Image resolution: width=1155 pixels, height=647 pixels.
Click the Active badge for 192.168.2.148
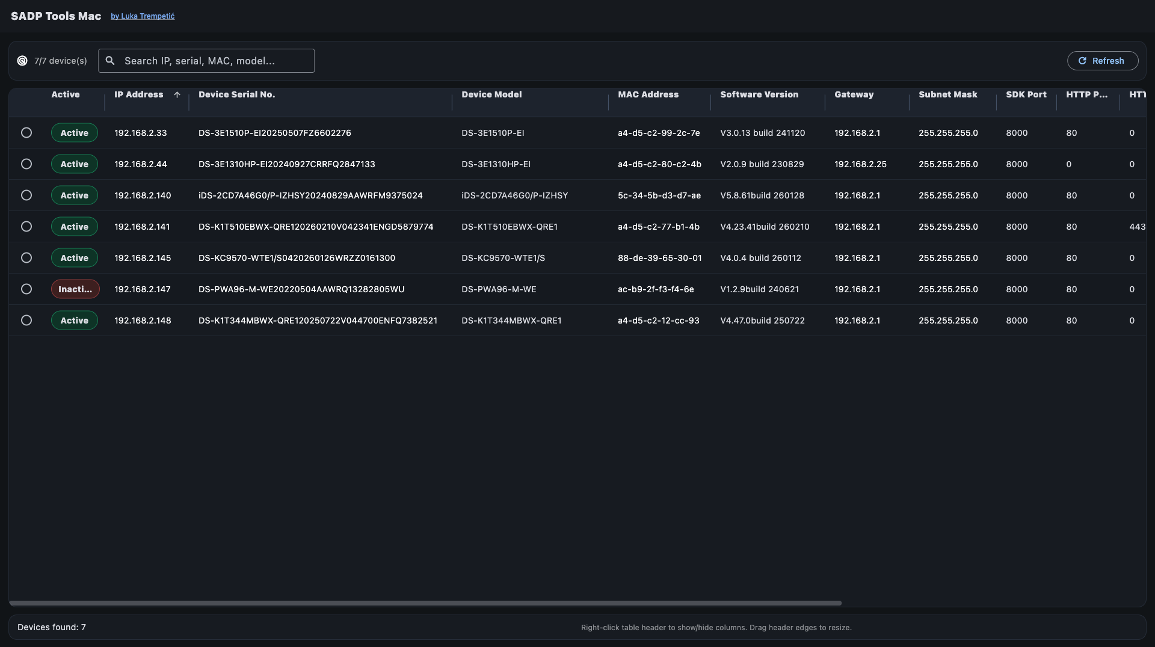pos(75,320)
